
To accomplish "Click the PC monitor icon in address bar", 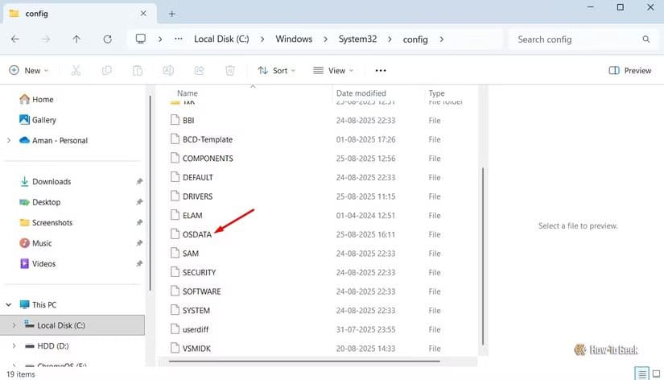I will click(x=141, y=39).
